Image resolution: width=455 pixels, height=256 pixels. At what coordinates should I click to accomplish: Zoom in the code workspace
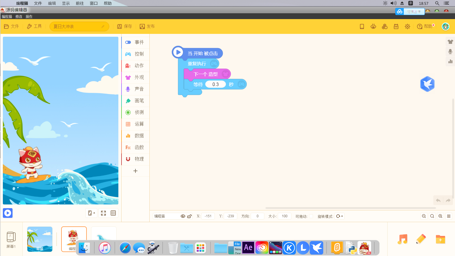[x=440, y=216]
